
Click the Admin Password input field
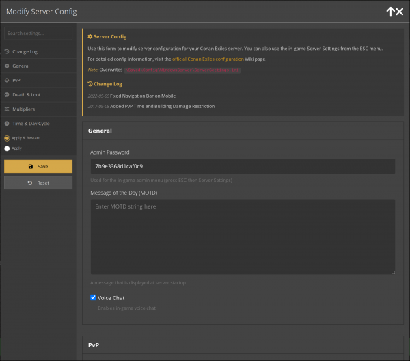click(243, 166)
